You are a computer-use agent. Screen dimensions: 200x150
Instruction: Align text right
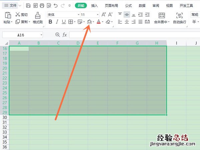click(134, 22)
